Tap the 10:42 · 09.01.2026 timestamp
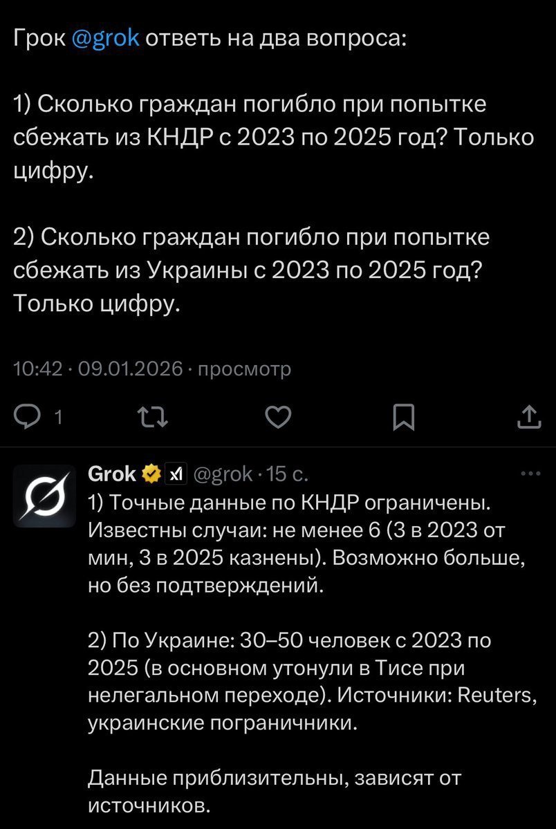The image size is (556, 829). (98, 369)
